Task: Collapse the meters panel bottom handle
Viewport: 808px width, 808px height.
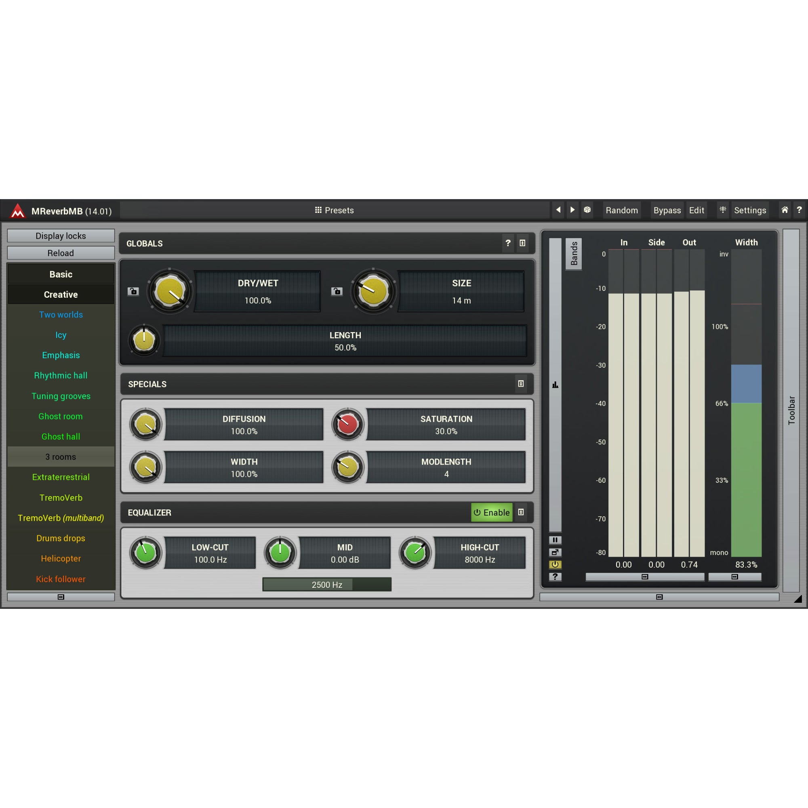Action: [659, 597]
